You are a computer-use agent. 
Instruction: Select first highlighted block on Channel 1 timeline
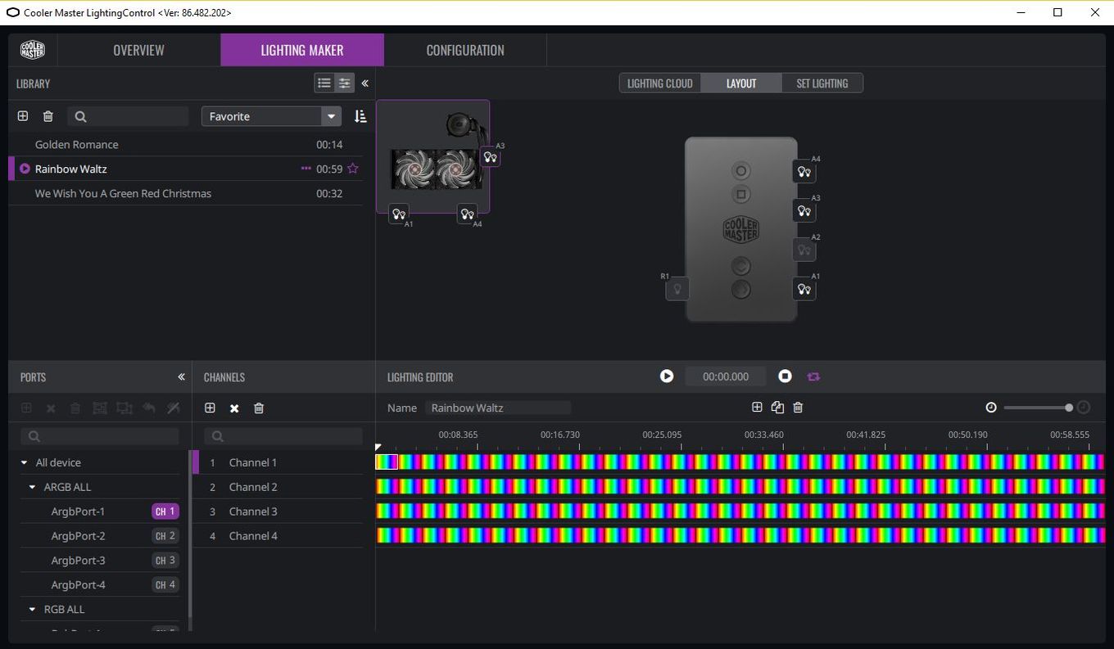387,462
